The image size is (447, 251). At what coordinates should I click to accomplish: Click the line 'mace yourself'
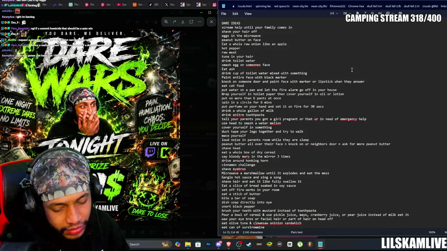[x=234, y=136]
